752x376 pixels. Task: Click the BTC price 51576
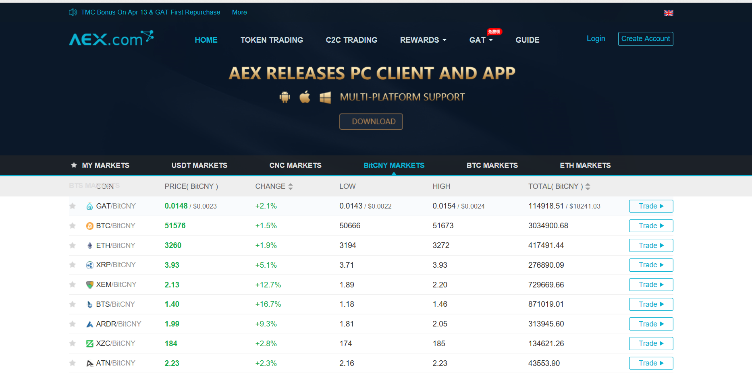[x=175, y=226]
